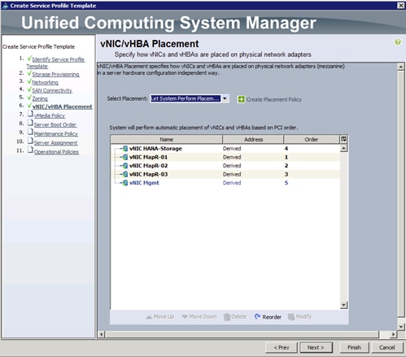
Task: Click the Move Up triangle icon
Action: click(x=149, y=316)
